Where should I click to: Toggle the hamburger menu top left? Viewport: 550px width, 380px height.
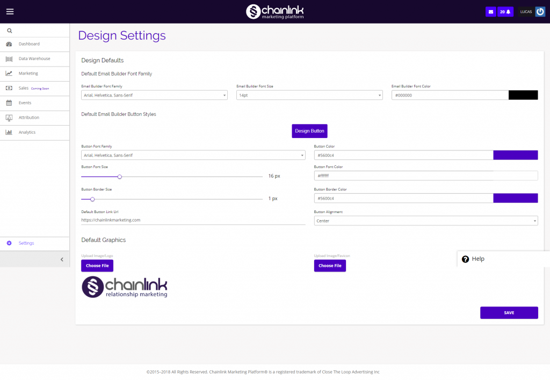pos(10,11)
